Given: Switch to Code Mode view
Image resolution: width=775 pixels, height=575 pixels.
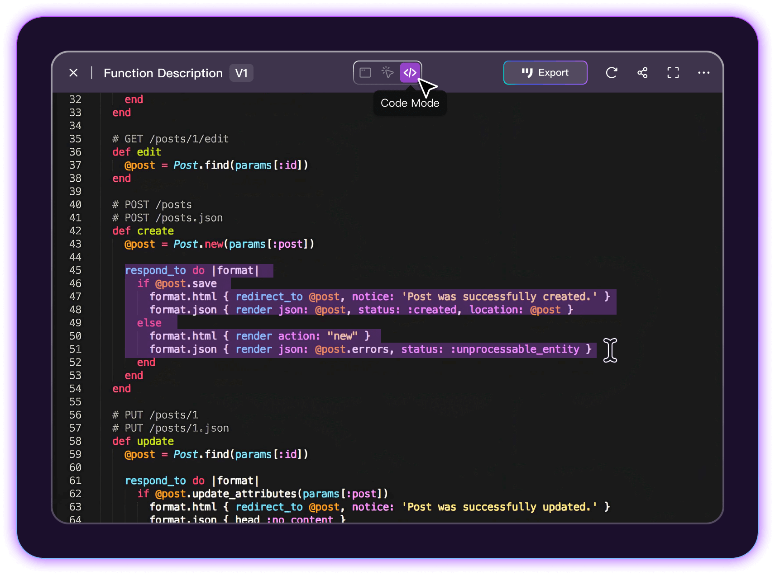Looking at the screenshot, I should (x=410, y=73).
